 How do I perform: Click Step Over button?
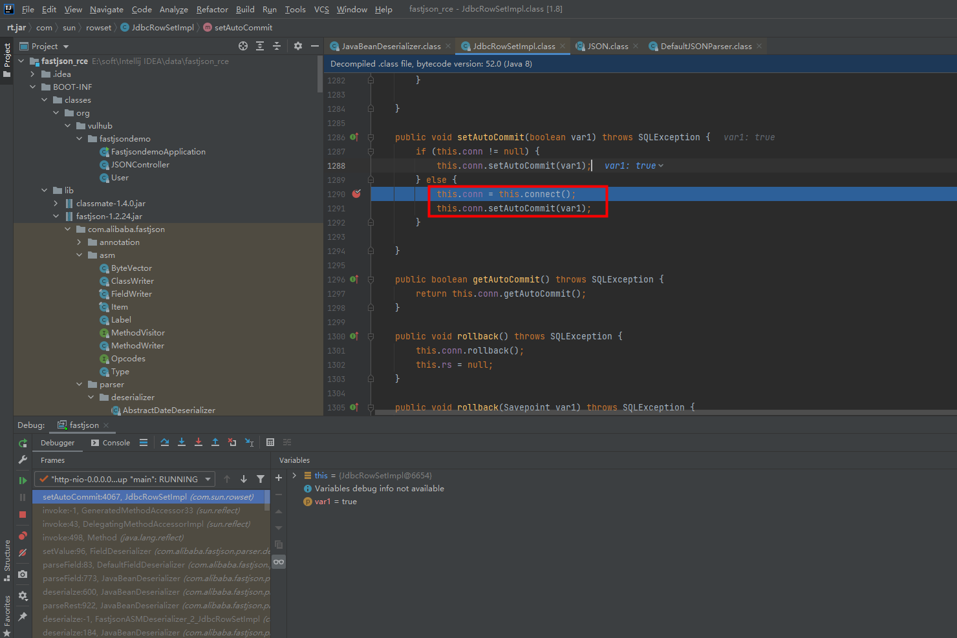tap(165, 443)
